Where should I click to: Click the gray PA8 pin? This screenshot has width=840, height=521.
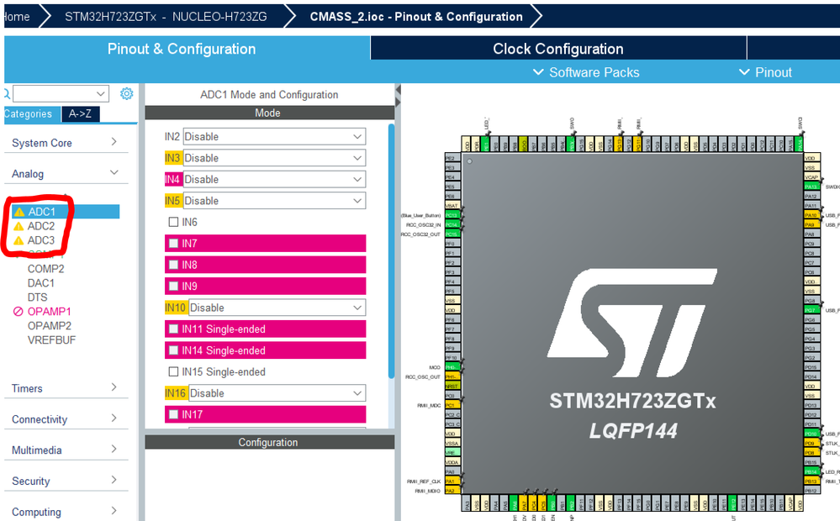(x=811, y=234)
